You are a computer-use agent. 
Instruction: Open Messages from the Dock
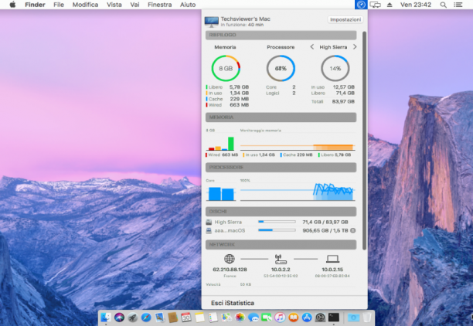pyautogui.click(x=253, y=318)
